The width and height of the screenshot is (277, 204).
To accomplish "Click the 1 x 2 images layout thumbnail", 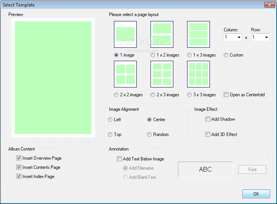I will click(162, 34).
